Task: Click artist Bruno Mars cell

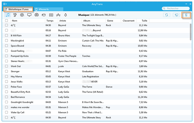Action: (x=64, y=35)
